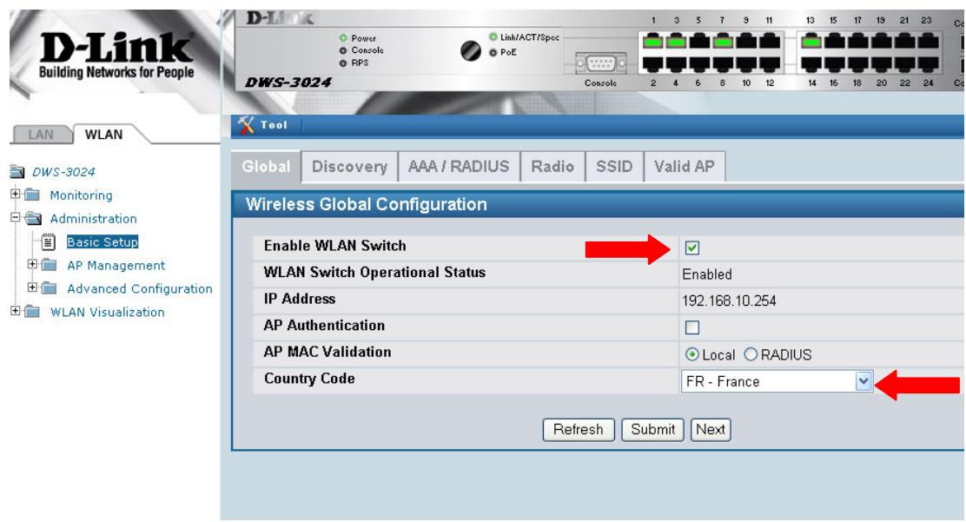Screen dimensions: 966x522
Task: Click switch port 7 on device panel
Action: pos(723,42)
